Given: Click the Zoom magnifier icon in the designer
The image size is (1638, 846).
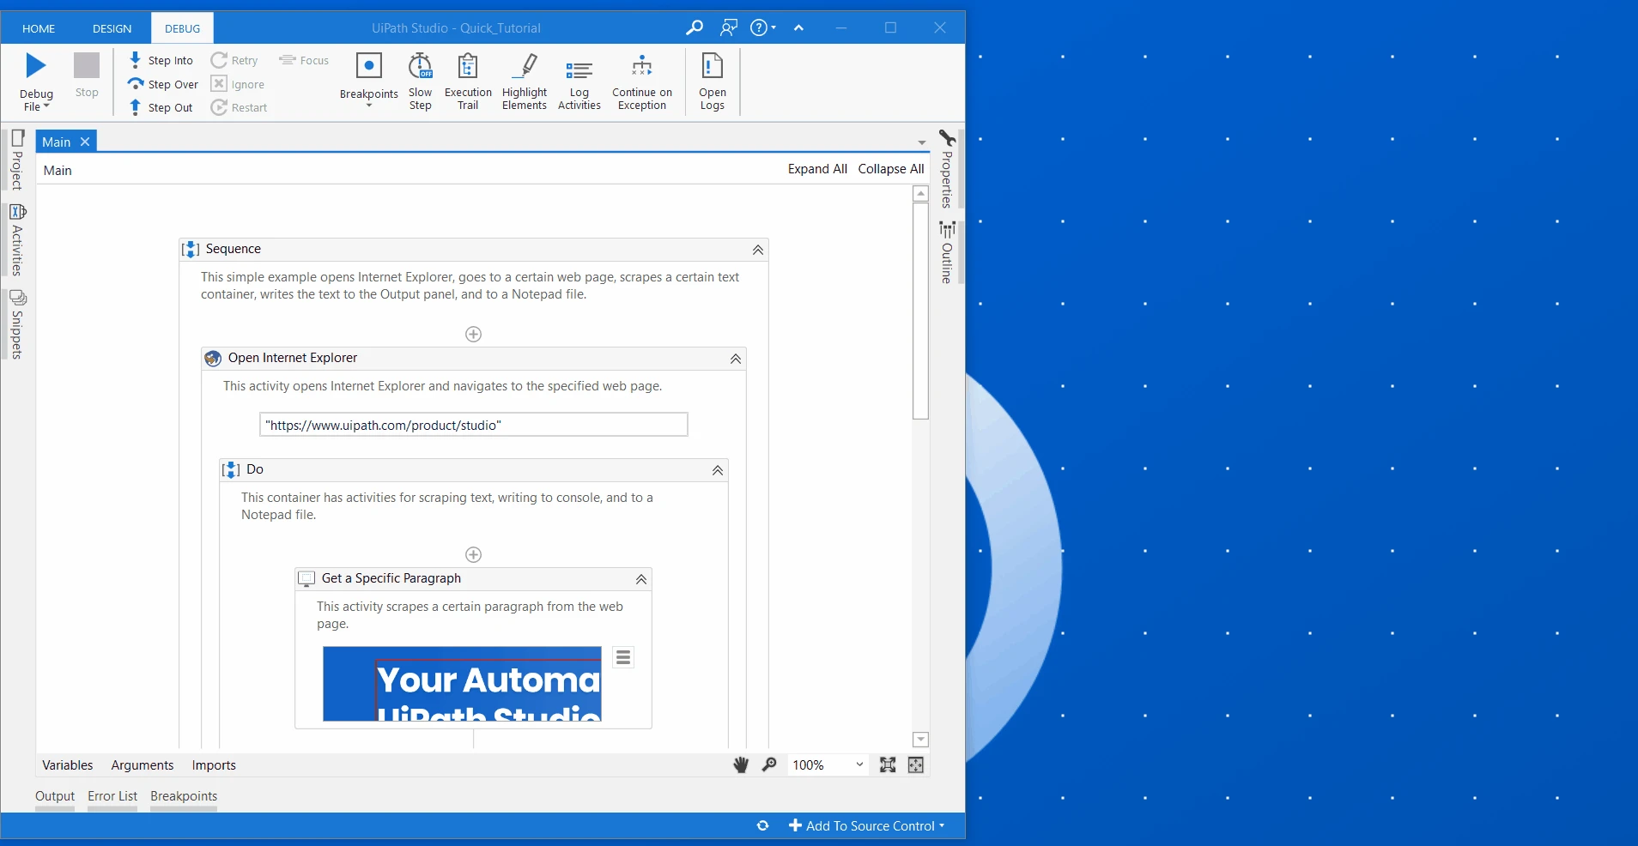Looking at the screenshot, I should 769,764.
